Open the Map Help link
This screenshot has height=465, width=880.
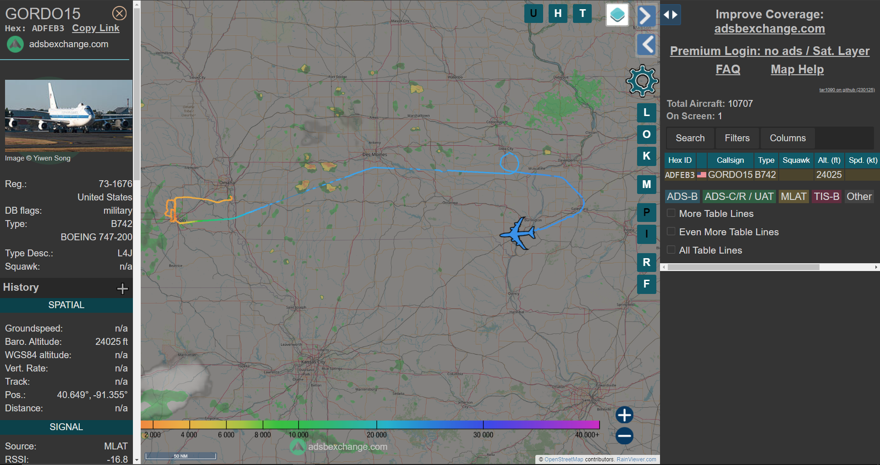(797, 70)
